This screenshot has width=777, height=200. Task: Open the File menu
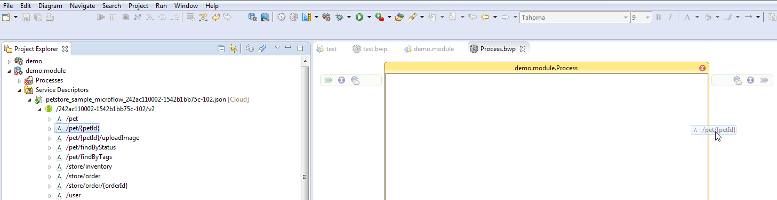pos(8,5)
